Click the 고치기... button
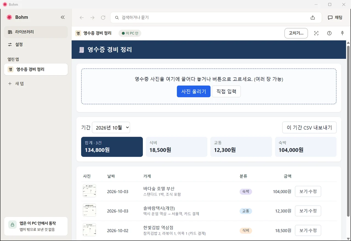 [x=296, y=33]
